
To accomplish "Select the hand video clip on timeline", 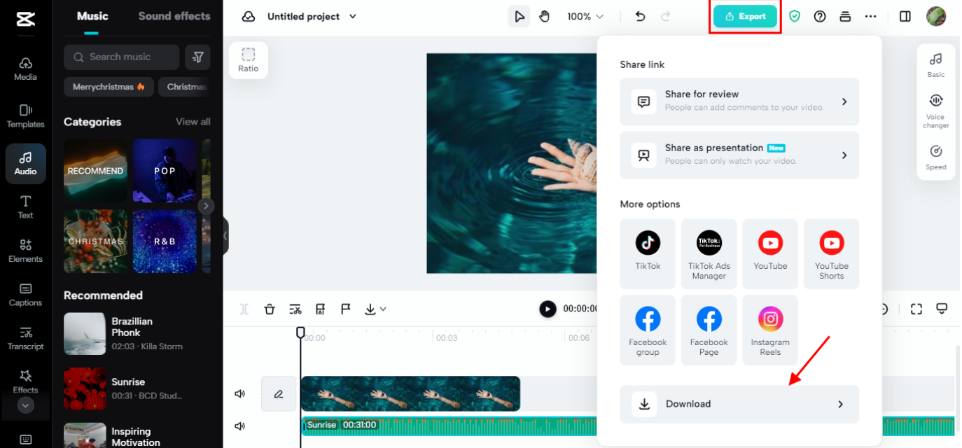I will pos(410,394).
